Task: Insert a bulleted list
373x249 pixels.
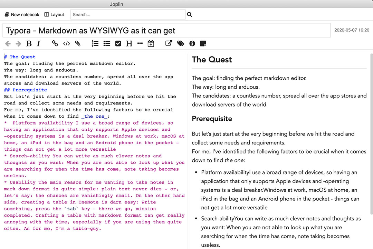Action: coord(107,44)
